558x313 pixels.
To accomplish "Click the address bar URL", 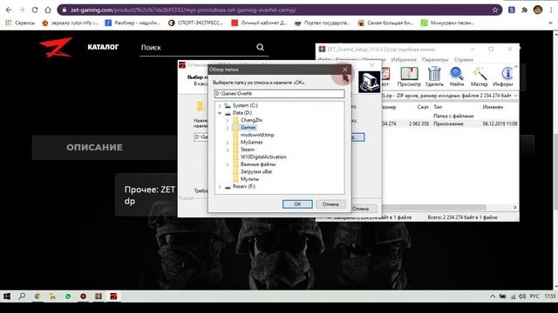I will coord(183,10).
